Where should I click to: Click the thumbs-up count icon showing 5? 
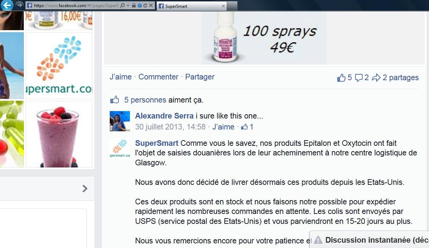pyautogui.click(x=341, y=78)
